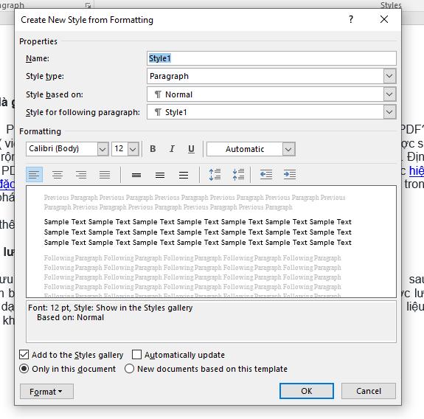Center align the text
The width and height of the screenshot is (424, 419).
coord(58,175)
